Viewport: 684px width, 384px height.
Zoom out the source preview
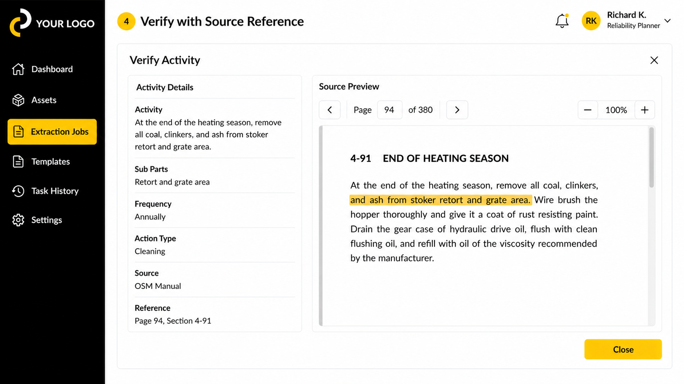[x=587, y=110]
